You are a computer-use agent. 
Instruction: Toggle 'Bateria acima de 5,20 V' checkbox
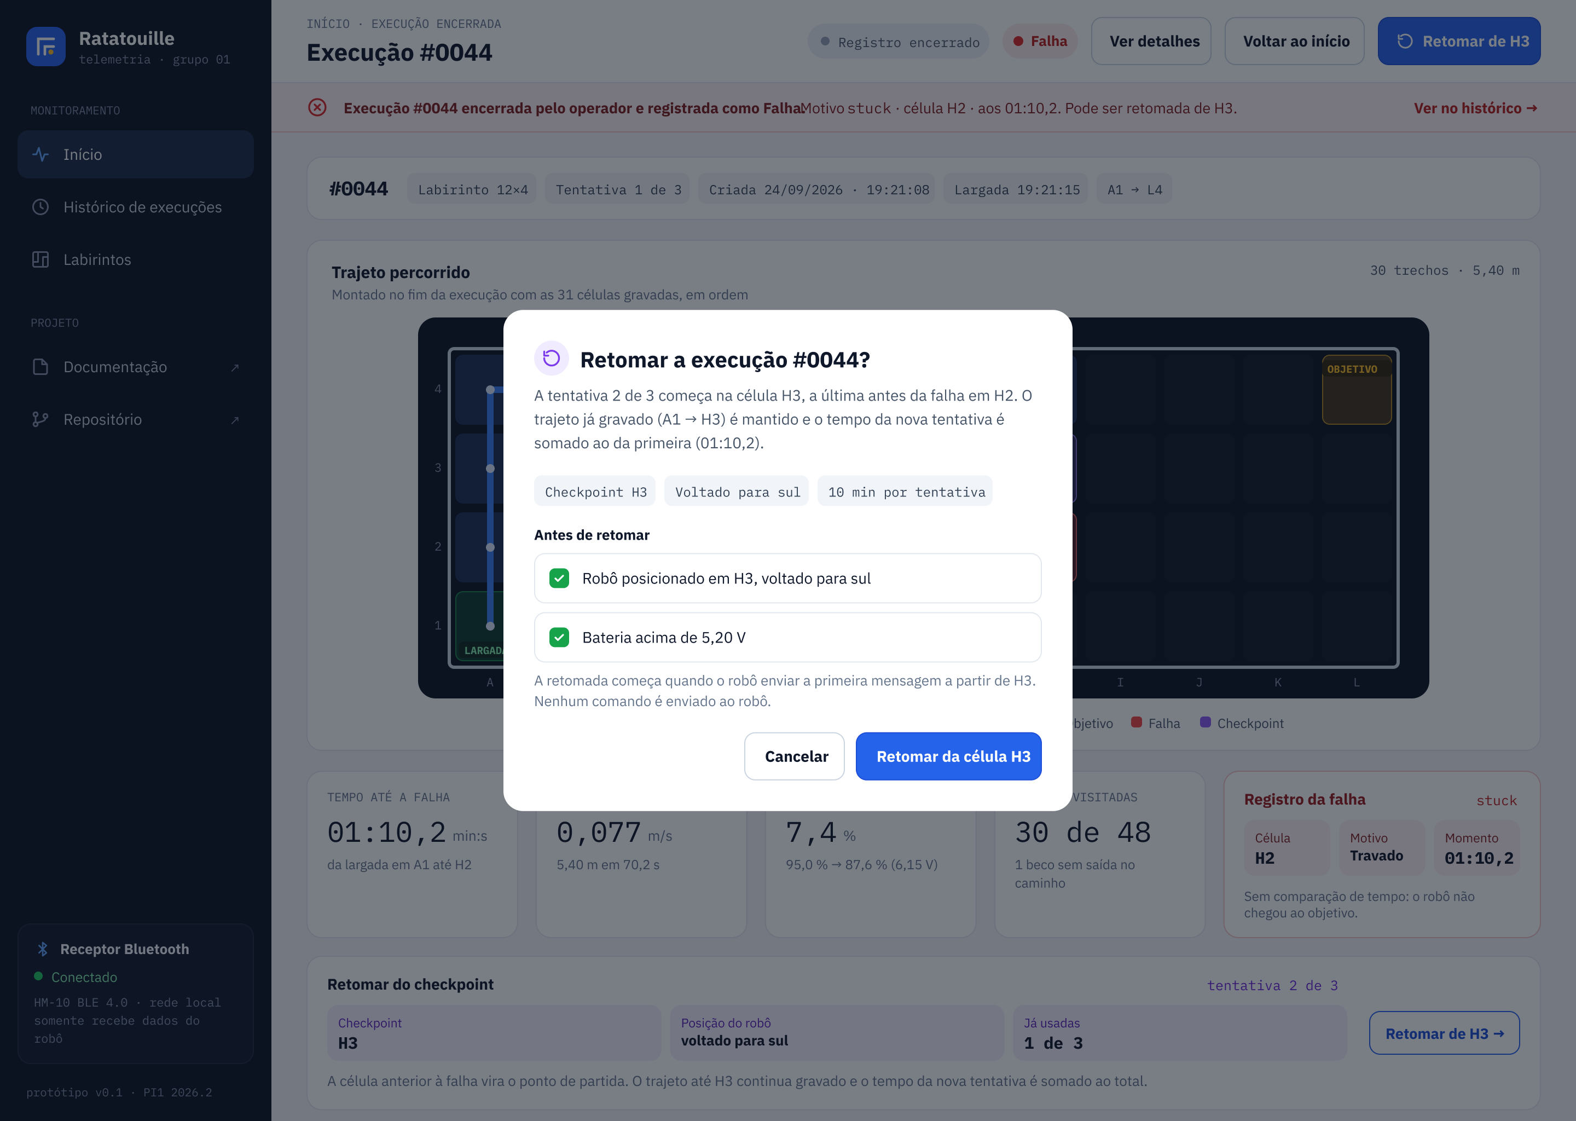(559, 638)
